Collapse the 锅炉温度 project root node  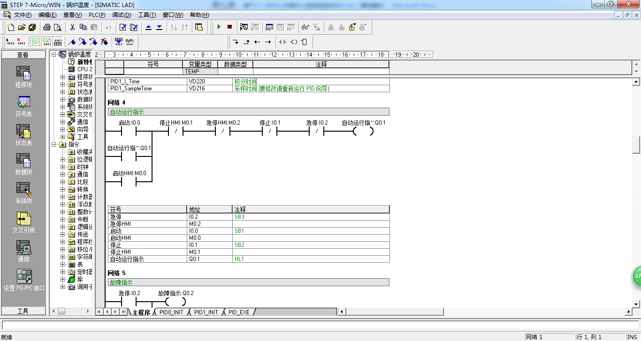(54, 54)
